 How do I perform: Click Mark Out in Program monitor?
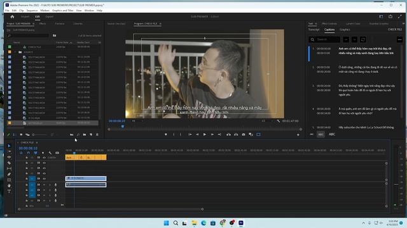[x=181, y=134]
